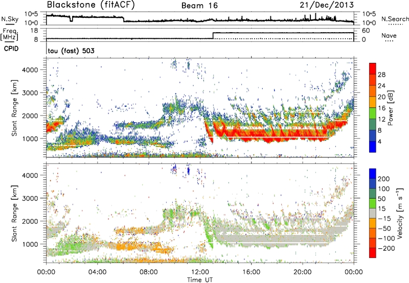The height and width of the screenshot is (283, 409).
Task: Click the "CPID" row label
Action: click(11, 49)
